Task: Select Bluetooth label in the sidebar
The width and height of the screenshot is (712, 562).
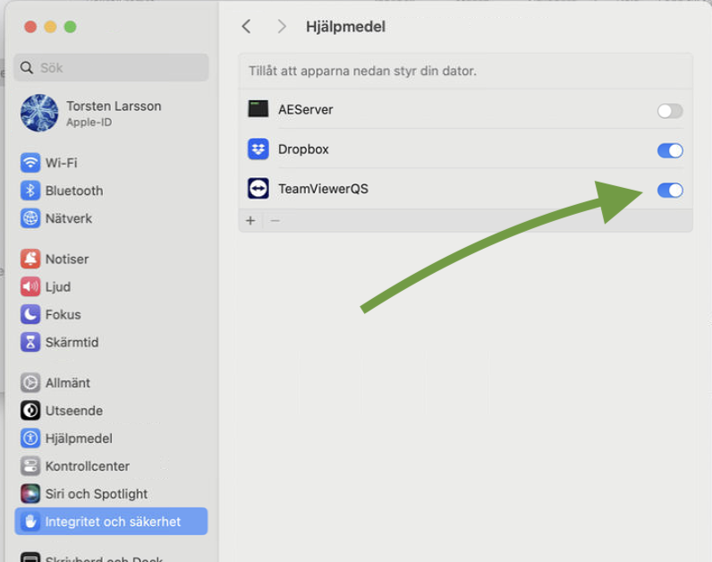Action: coord(74,191)
